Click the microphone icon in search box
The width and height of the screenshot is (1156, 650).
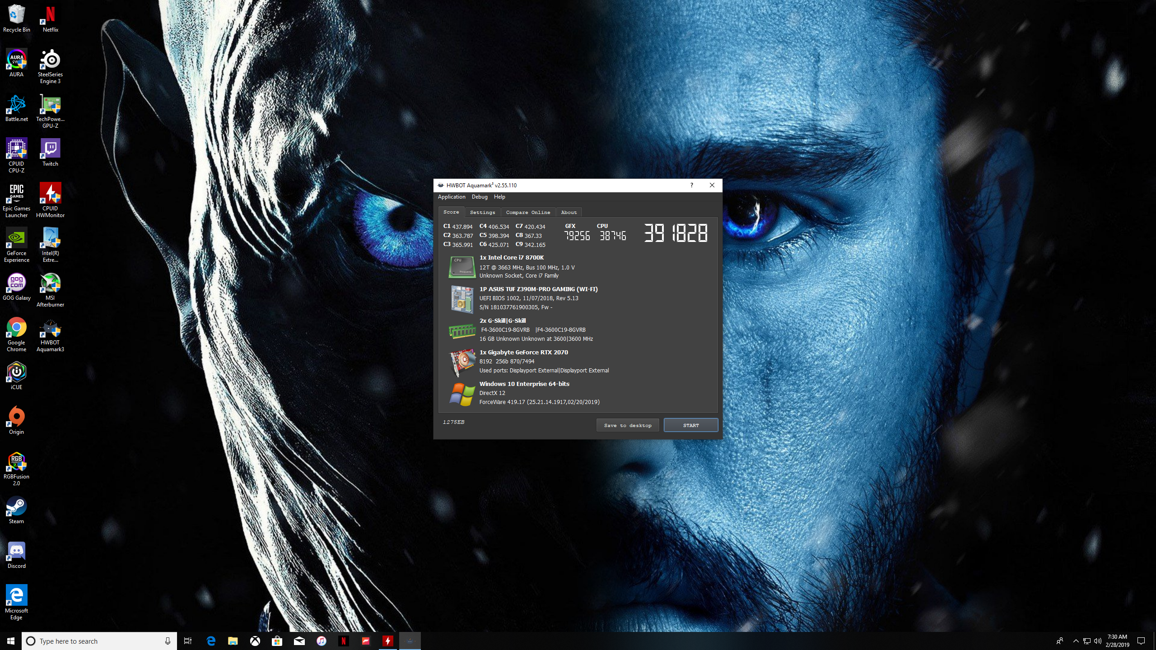pyautogui.click(x=168, y=641)
